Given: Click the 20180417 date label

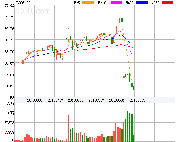Looking at the screenshot, I should [55, 100].
